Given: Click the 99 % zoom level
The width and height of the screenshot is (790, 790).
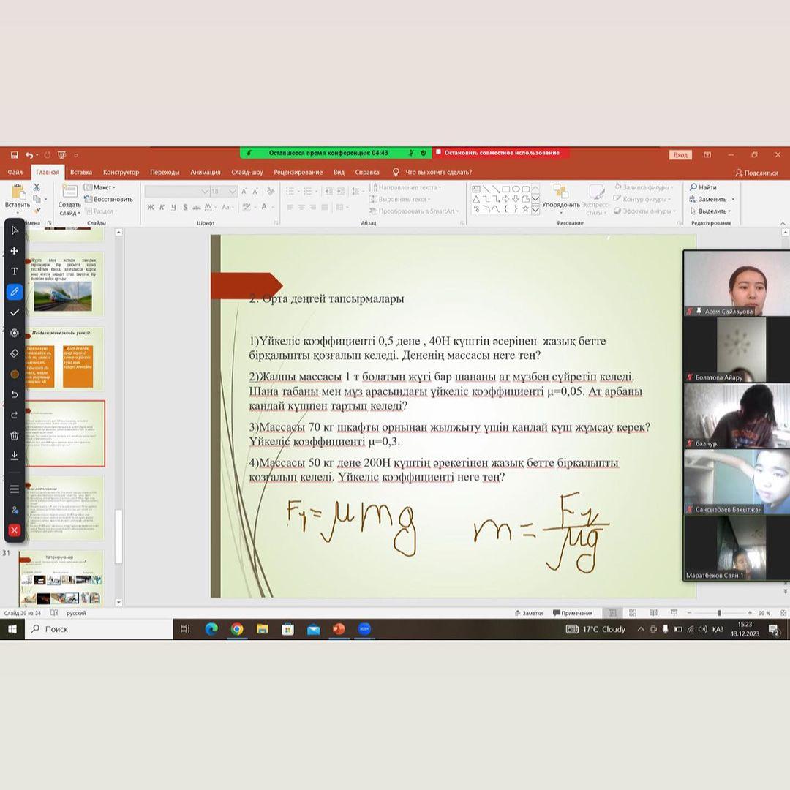Looking at the screenshot, I should click(x=764, y=613).
